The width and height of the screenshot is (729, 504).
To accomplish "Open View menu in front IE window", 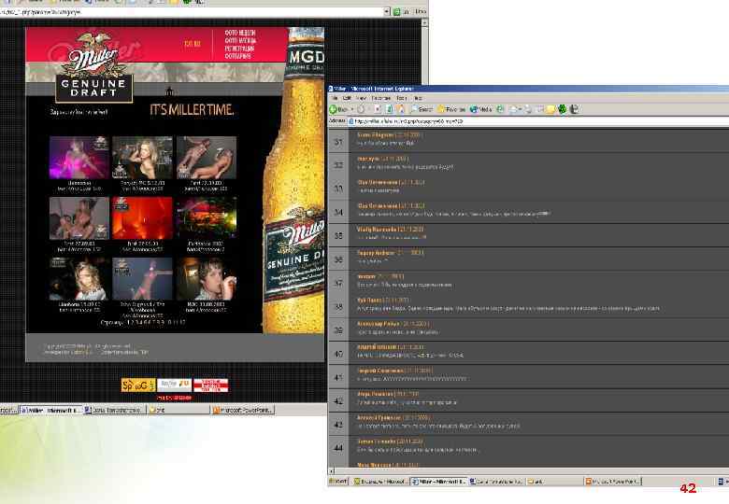I will [x=362, y=98].
